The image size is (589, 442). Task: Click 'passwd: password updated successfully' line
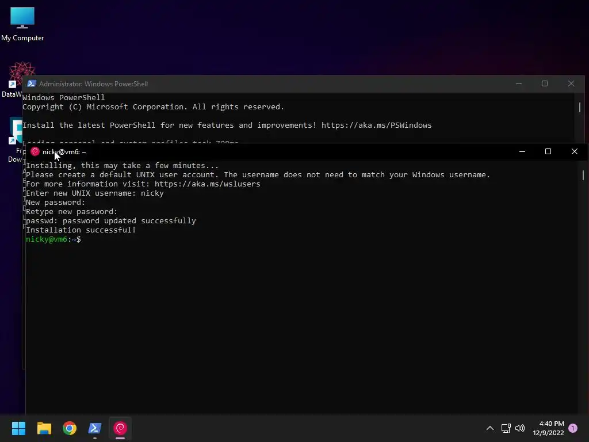(111, 220)
